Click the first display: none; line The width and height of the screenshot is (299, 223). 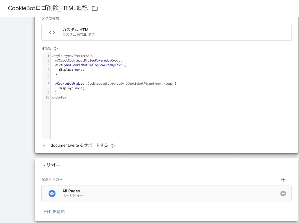click(x=71, y=70)
